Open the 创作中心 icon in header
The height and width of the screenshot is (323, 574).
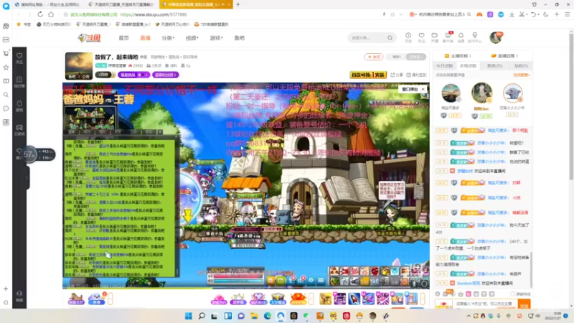pos(474,37)
